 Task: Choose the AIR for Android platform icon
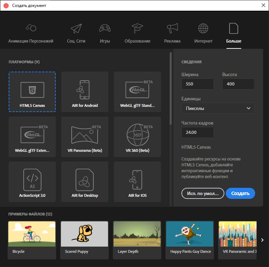pyautogui.click(x=83, y=90)
